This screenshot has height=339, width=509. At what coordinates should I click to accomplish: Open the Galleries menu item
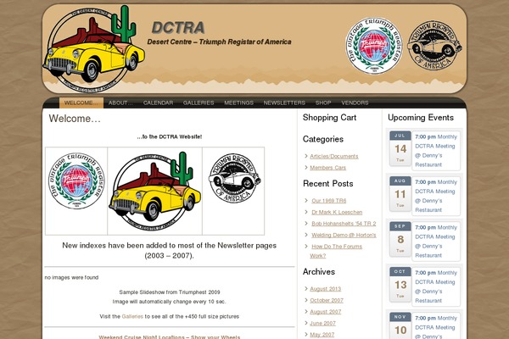[x=199, y=103]
